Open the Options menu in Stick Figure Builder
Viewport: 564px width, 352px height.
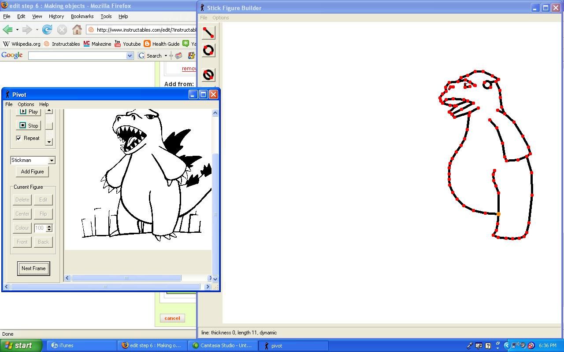coord(220,18)
